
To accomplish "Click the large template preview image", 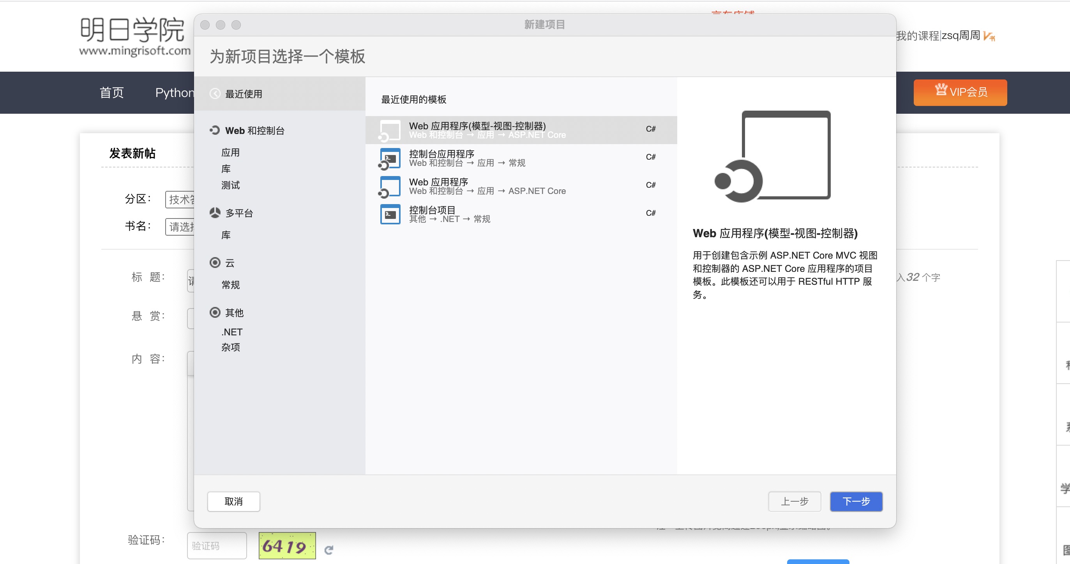I will point(773,156).
